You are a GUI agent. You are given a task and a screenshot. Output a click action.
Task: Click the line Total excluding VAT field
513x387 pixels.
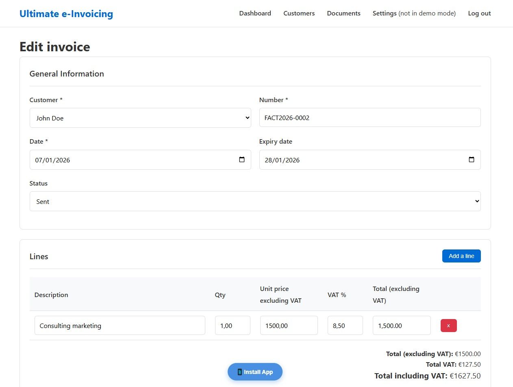click(401, 326)
